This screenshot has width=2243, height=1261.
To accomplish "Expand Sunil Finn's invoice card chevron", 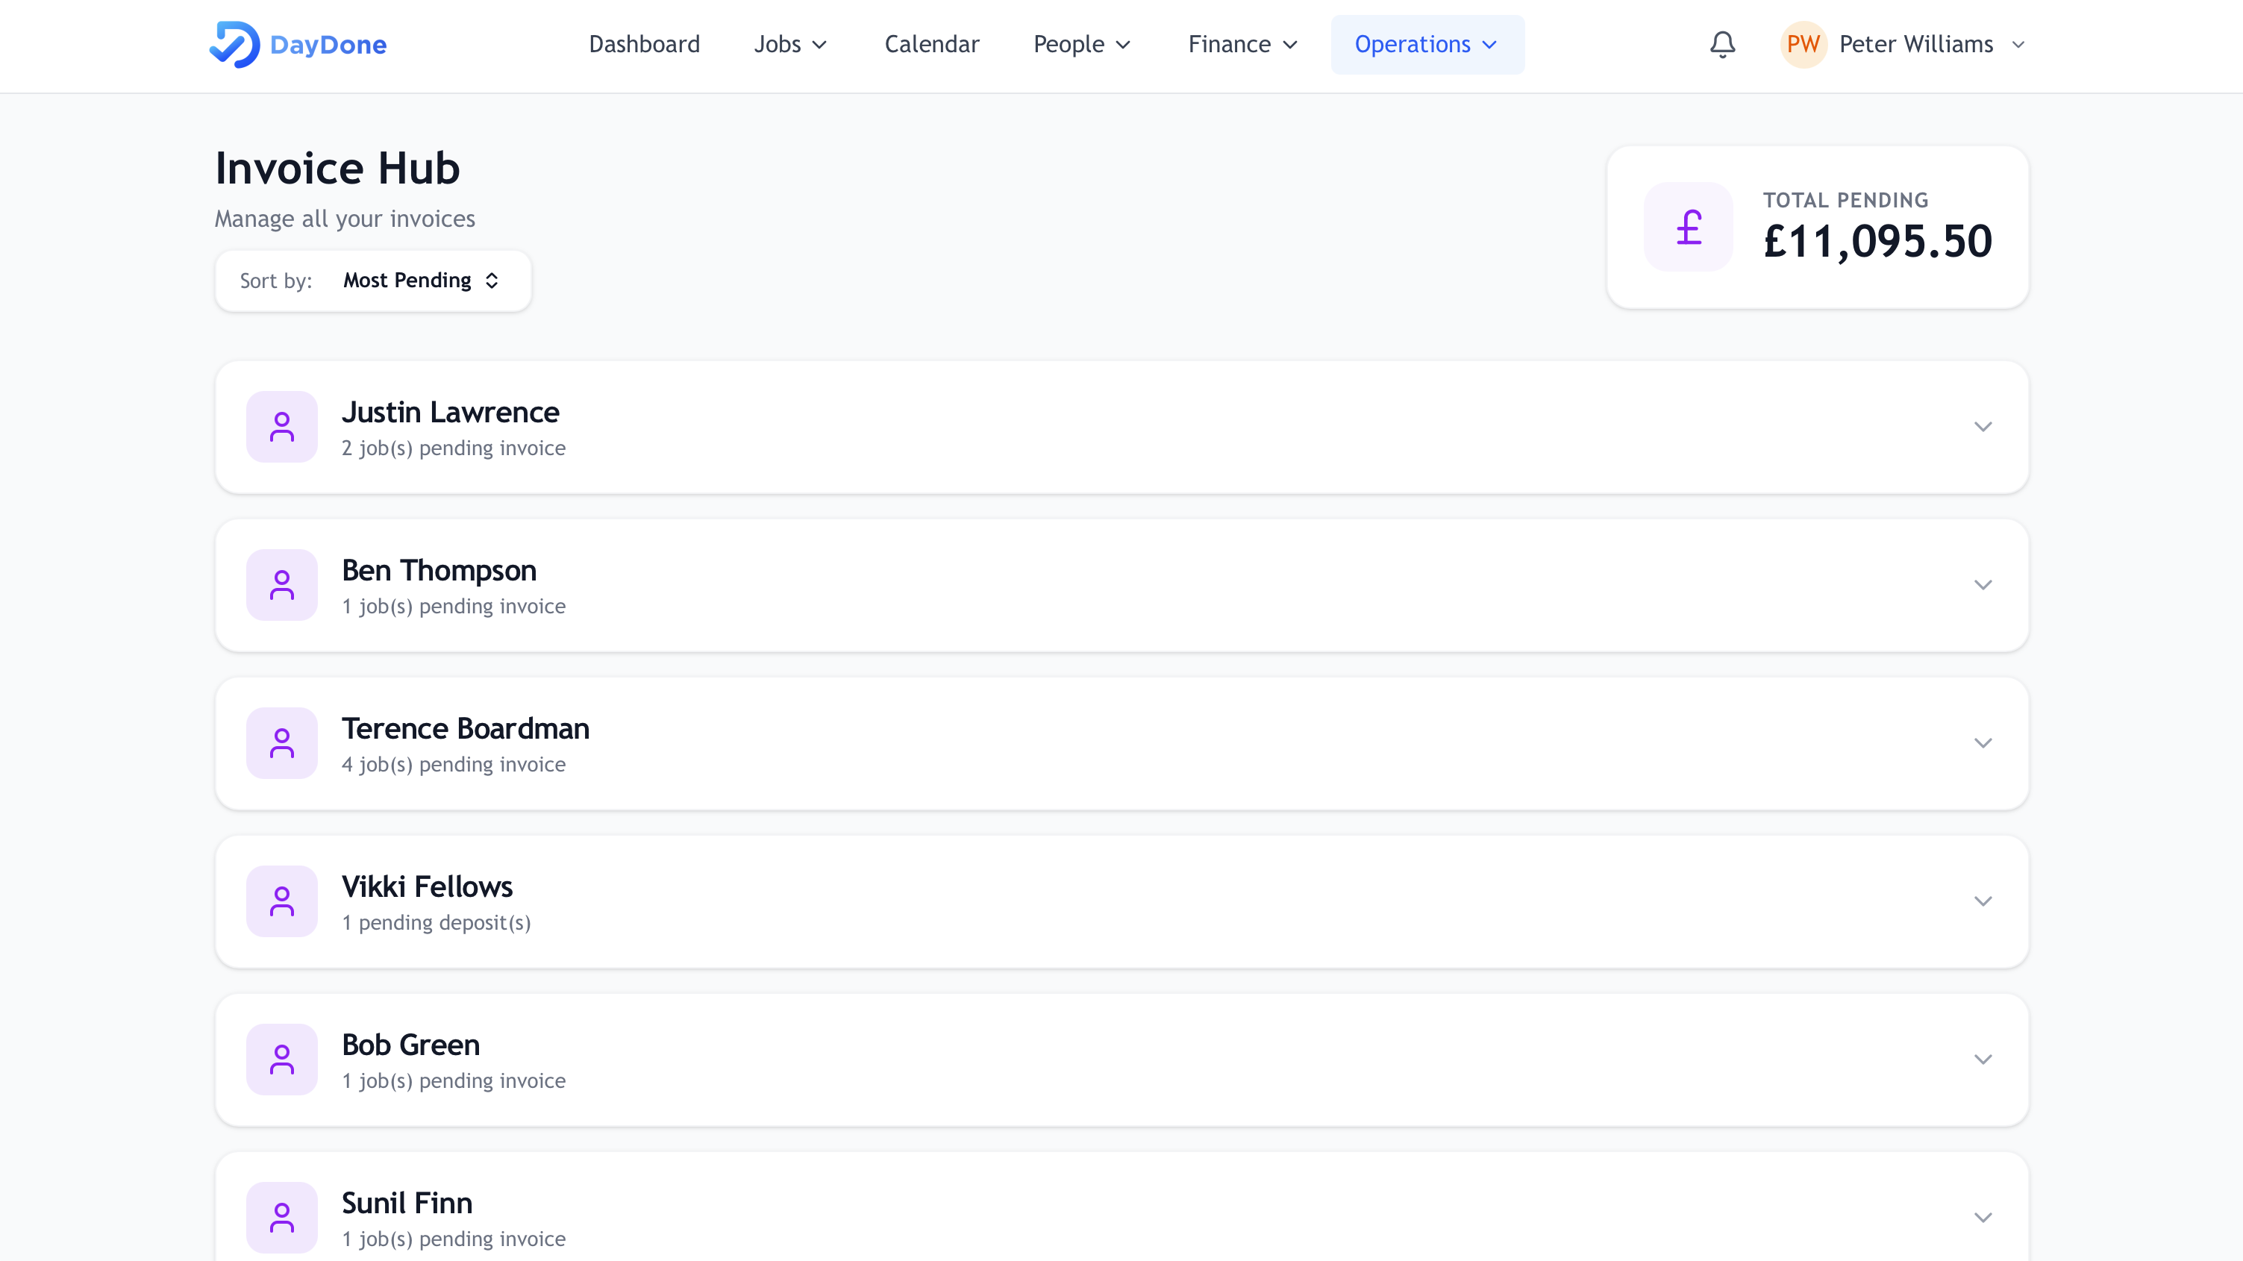I will point(1983,1218).
